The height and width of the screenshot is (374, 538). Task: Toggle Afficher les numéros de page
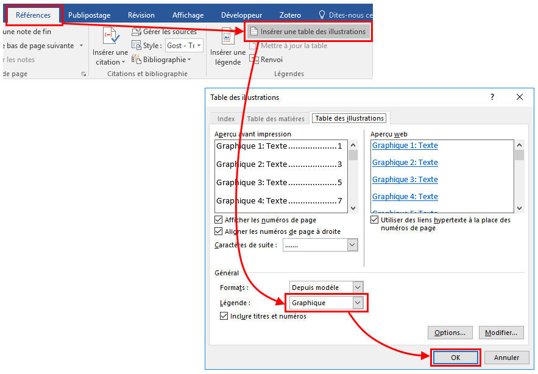coord(219,220)
